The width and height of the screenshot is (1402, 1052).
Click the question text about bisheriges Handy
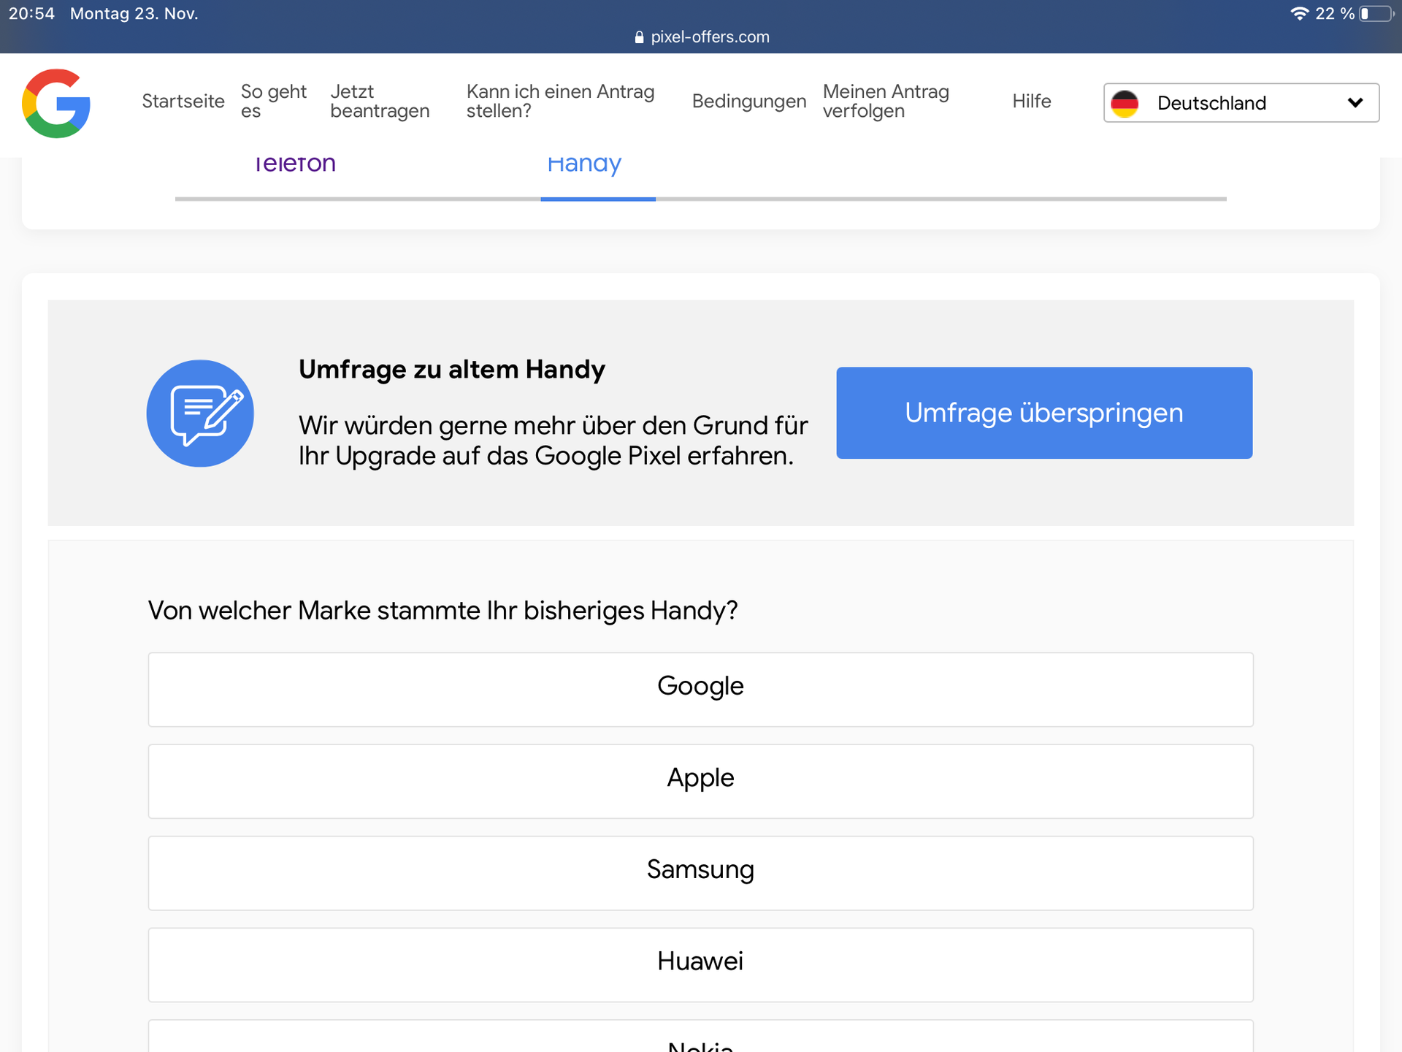coord(443,611)
